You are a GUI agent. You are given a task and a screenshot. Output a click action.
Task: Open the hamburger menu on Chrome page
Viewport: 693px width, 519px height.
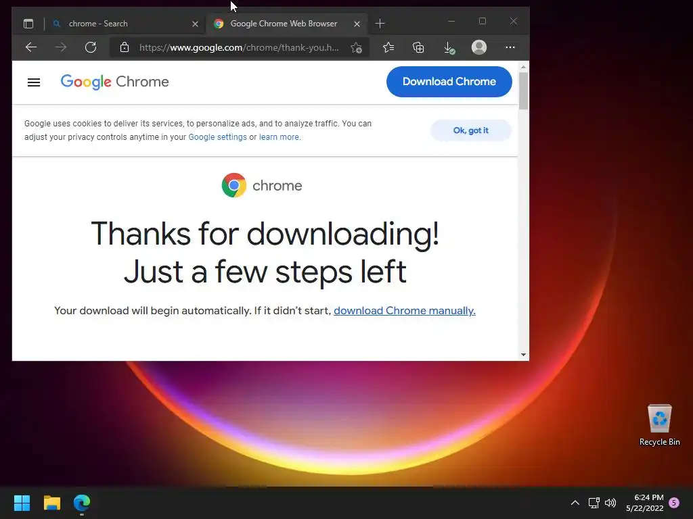(x=34, y=82)
